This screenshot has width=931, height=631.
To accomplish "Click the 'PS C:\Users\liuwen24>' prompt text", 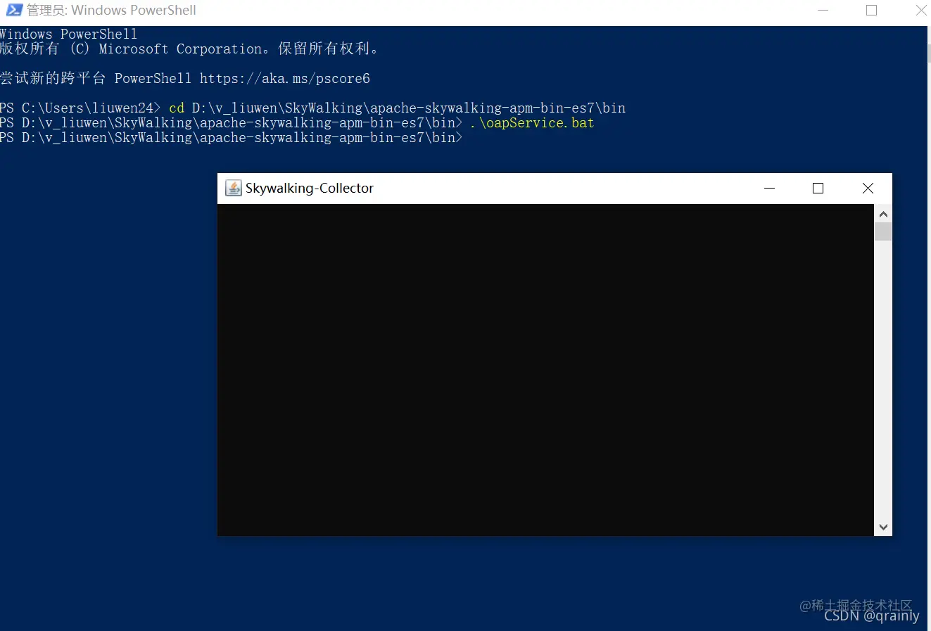I will click(80, 108).
